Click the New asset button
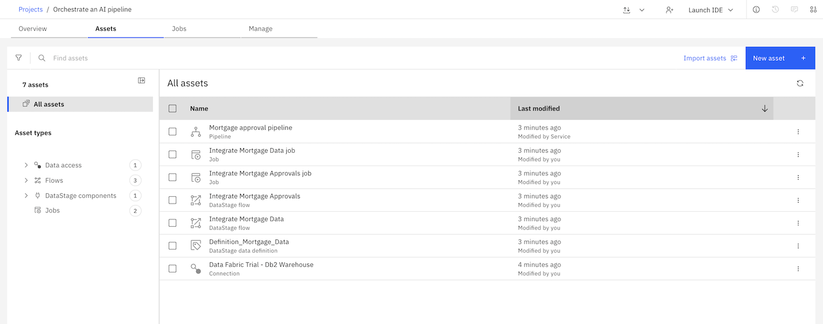The image size is (823, 324). pyautogui.click(x=780, y=58)
